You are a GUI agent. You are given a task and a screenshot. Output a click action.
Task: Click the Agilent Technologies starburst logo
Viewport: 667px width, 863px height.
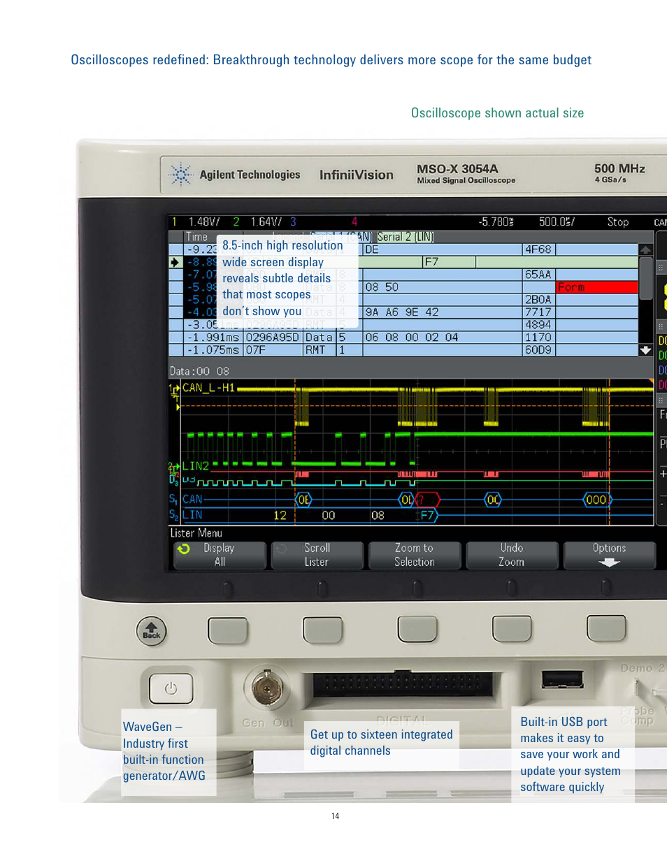pyautogui.click(x=180, y=175)
